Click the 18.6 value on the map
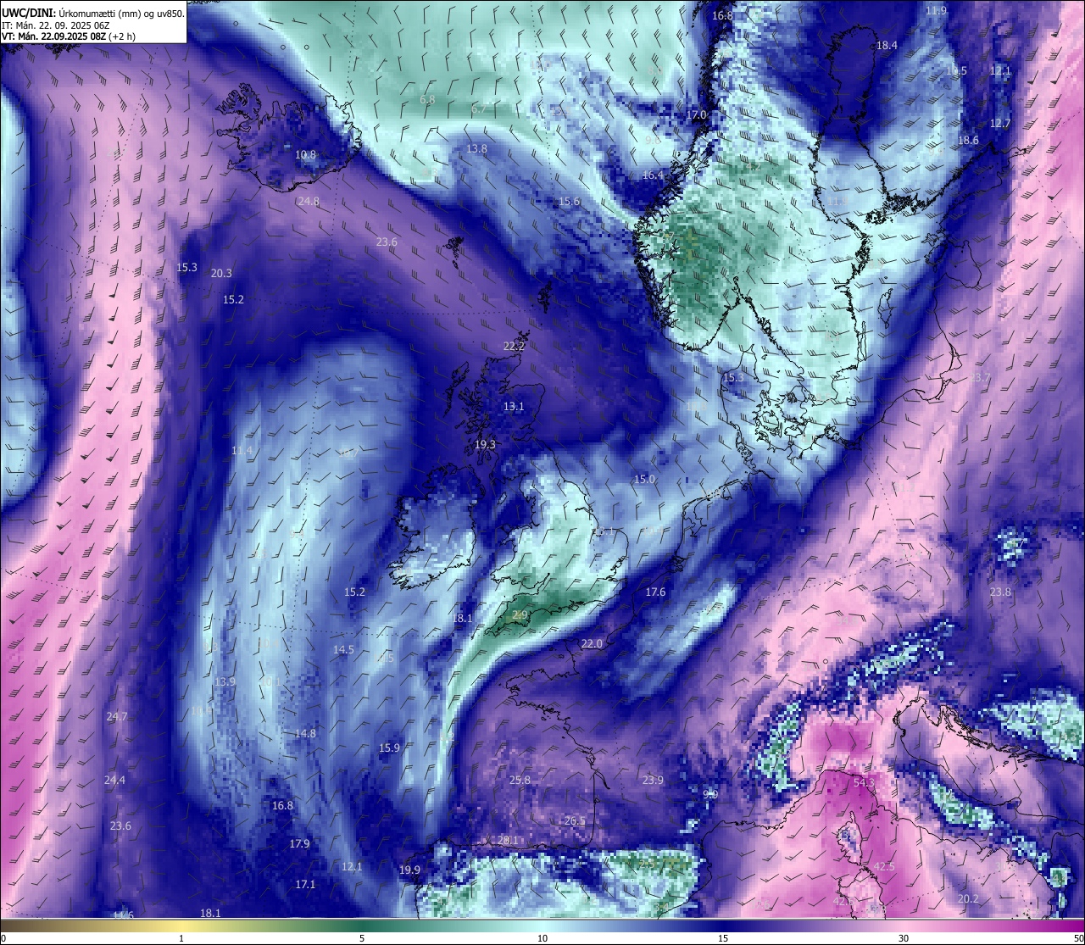Screen dimensions: 1085x945 tap(968, 141)
